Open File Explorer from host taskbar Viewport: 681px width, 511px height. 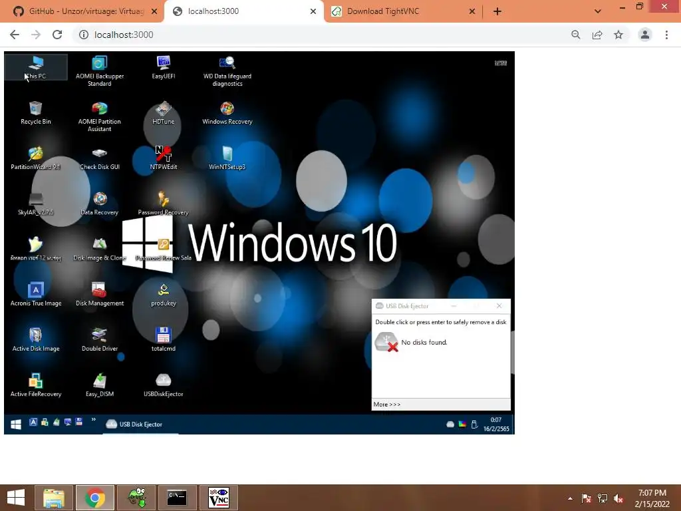coord(53,498)
